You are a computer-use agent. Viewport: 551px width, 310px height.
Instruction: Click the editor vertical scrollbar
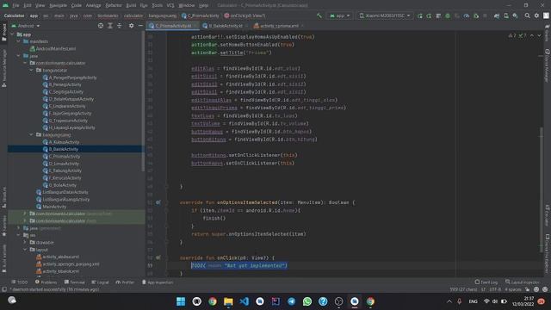542,189
